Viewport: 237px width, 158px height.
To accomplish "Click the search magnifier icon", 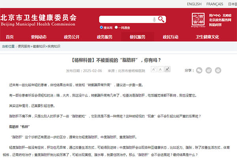I will coord(161,19).
